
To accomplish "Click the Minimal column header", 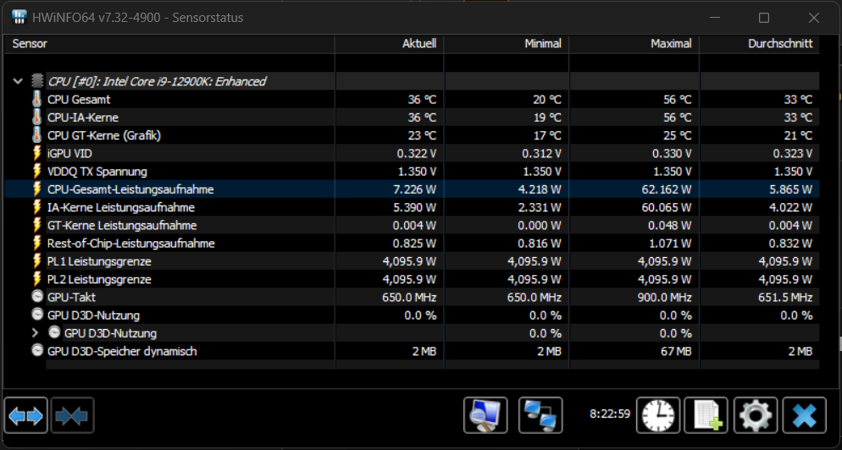I will (x=507, y=44).
